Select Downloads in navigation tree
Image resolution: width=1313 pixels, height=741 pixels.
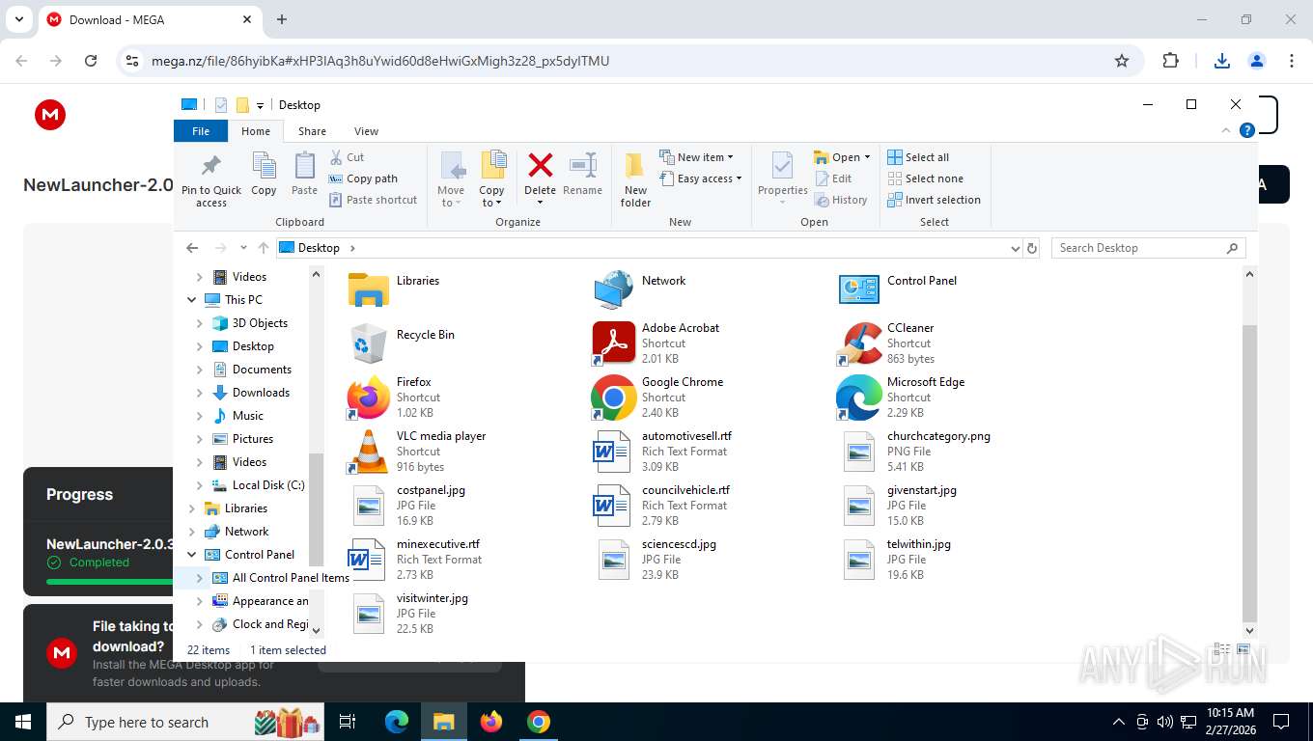(261, 393)
